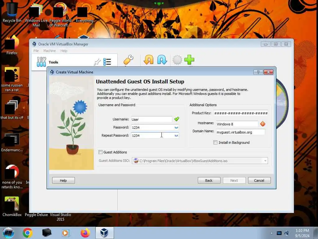Open Firefox from the taskbar

point(85,233)
